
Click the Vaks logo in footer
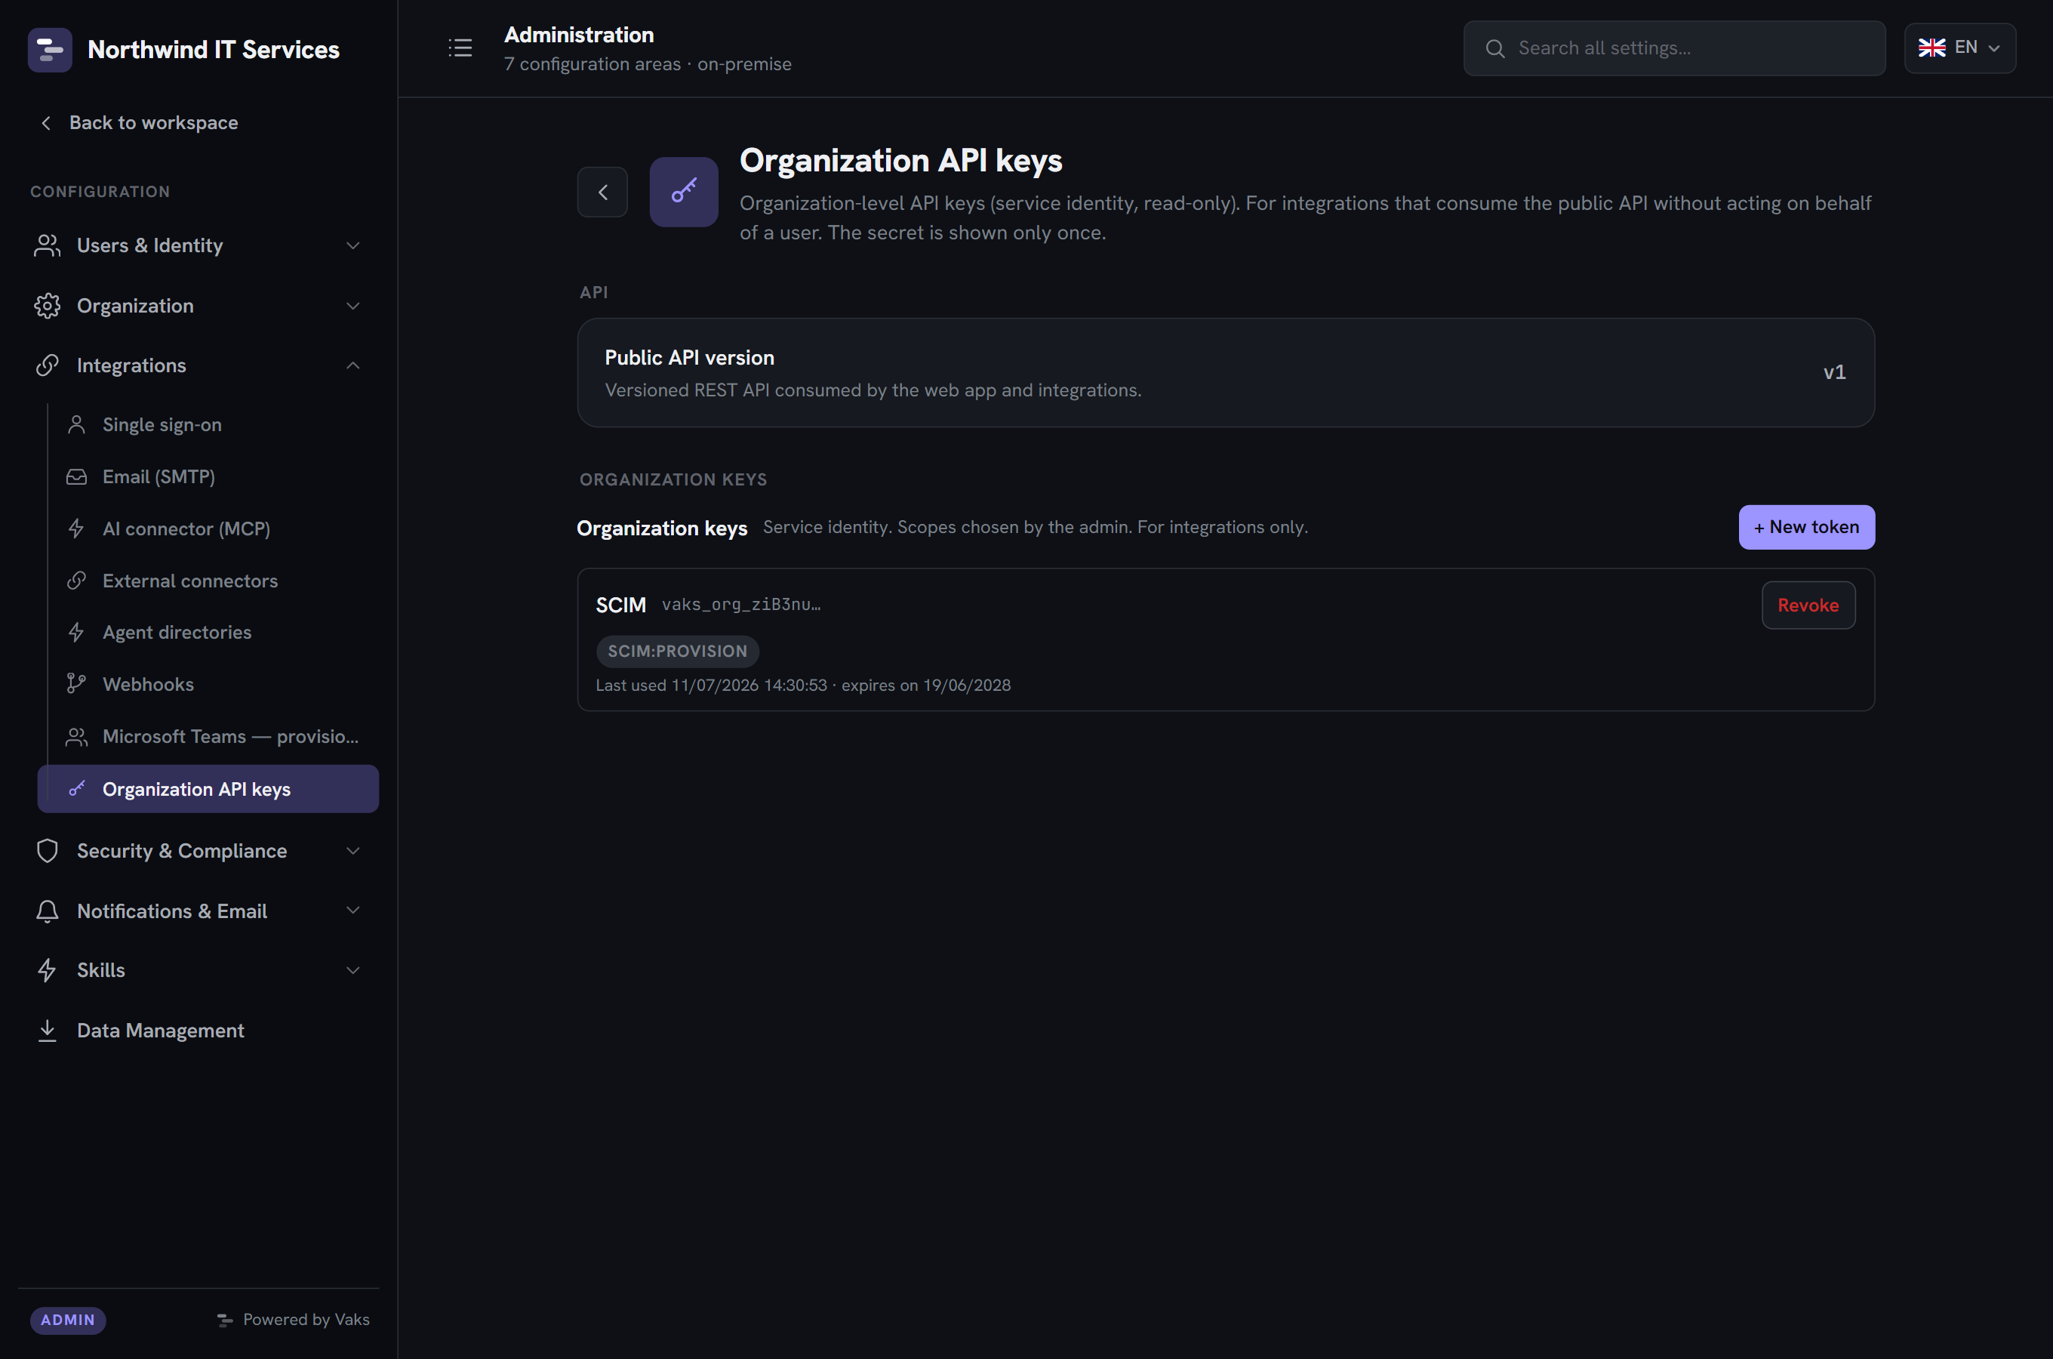[x=225, y=1320]
